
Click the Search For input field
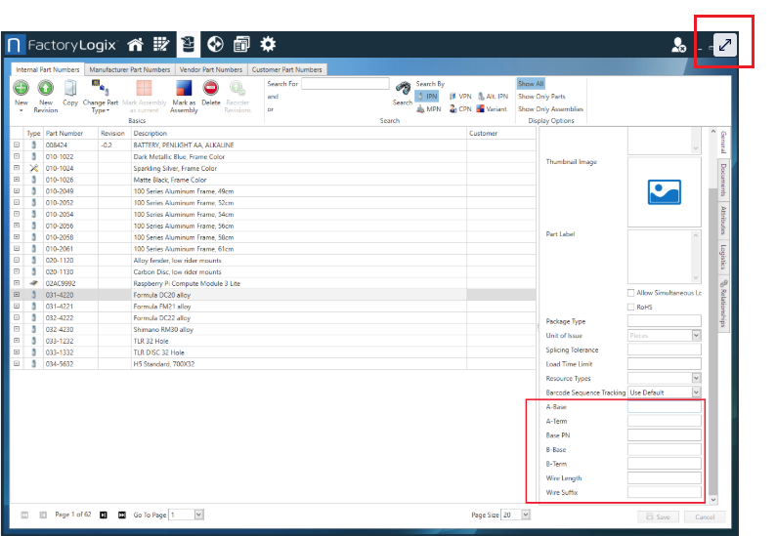coord(345,84)
